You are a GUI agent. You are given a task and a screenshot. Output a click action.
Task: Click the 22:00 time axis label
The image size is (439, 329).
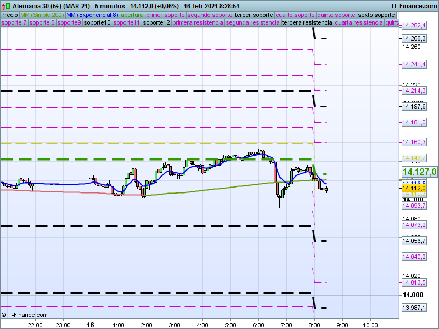tap(35, 325)
